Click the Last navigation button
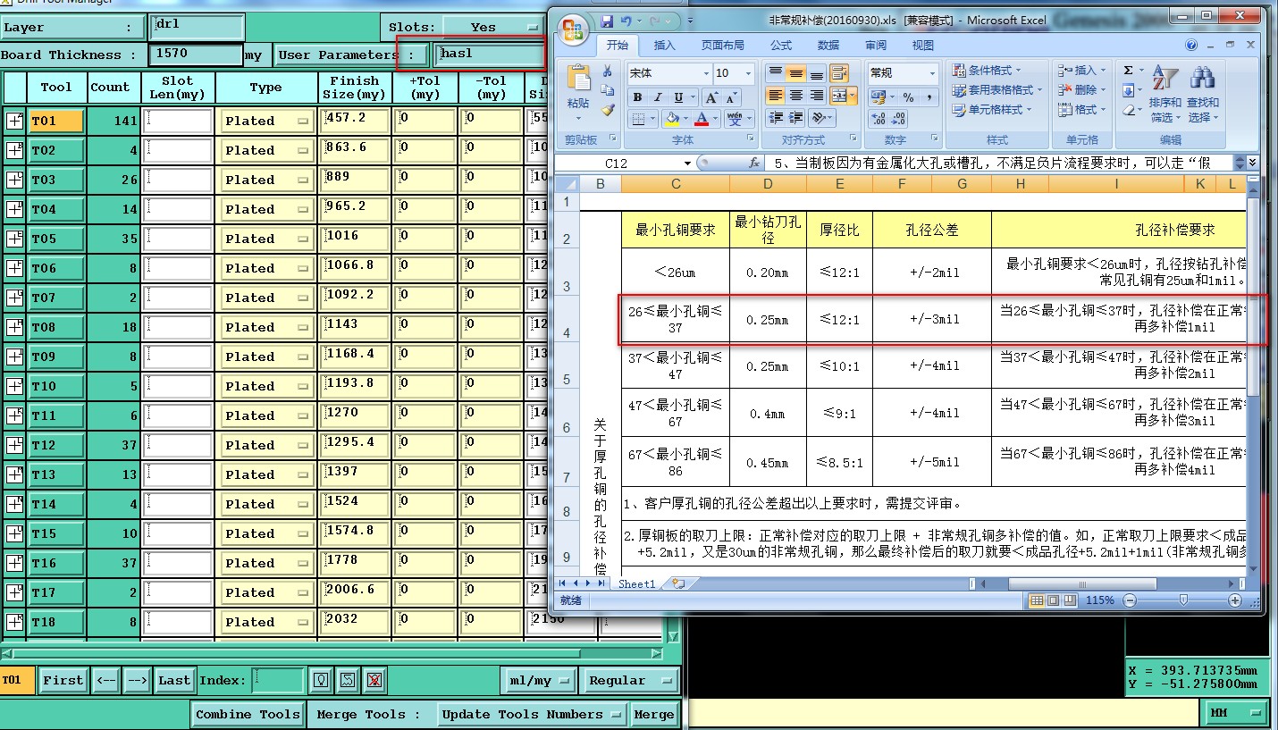 pos(174,681)
